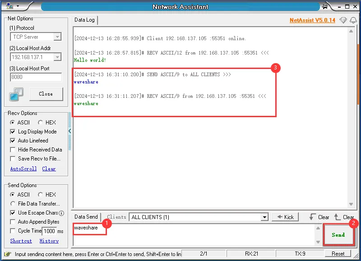Click the network connection computers icon

pos(16,94)
